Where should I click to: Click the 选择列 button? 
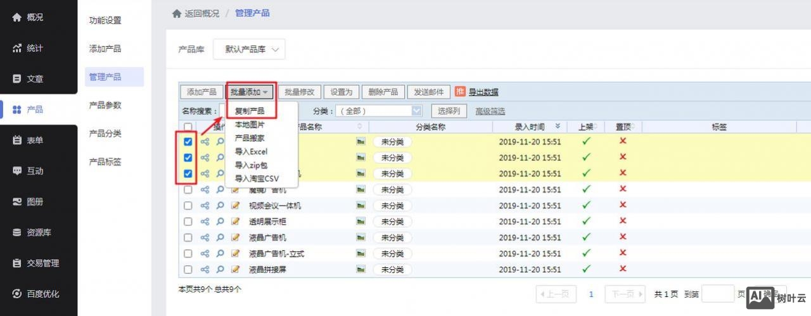(x=449, y=111)
